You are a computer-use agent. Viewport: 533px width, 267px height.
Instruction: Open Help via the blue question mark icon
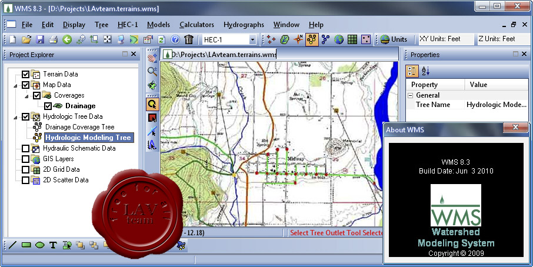click(x=175, y=39)
